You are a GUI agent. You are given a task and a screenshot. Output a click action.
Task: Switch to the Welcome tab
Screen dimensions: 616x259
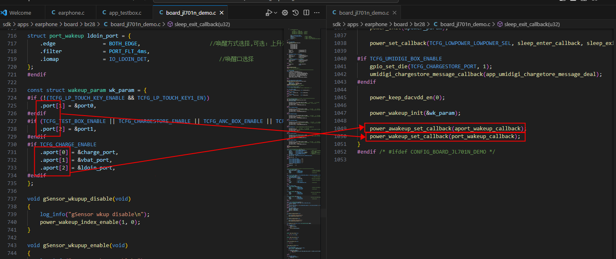20,13
